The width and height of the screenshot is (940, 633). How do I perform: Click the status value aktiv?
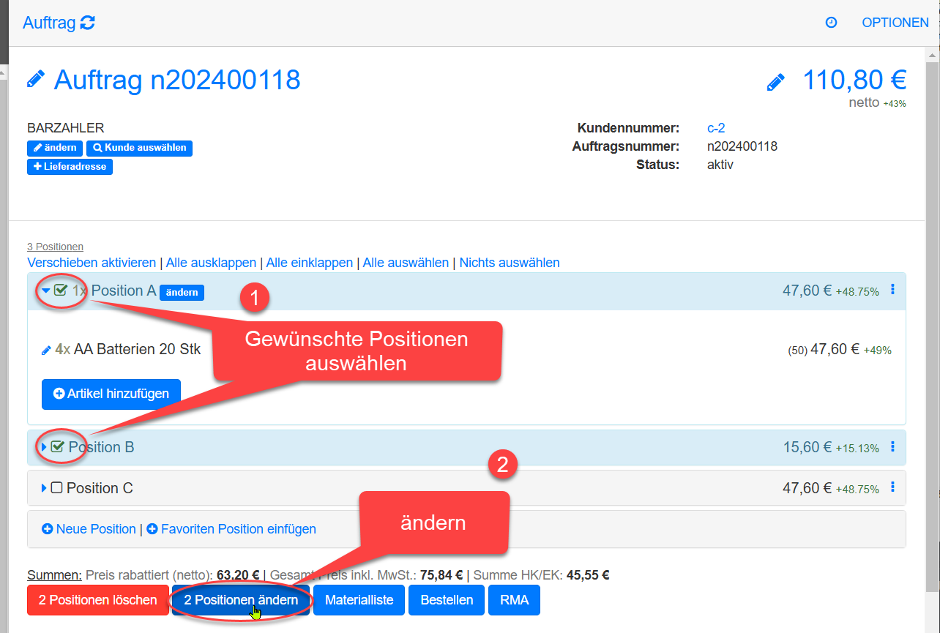click(720, 165)
